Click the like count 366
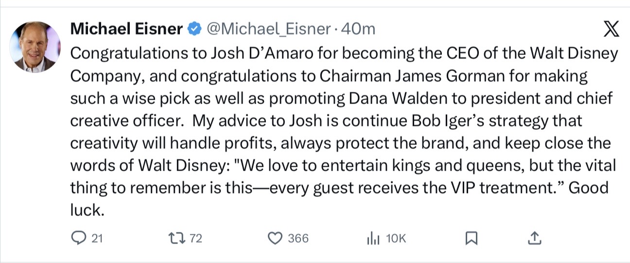Image resolution: width=630 pixels, height=263 pixels. [298, 238]
